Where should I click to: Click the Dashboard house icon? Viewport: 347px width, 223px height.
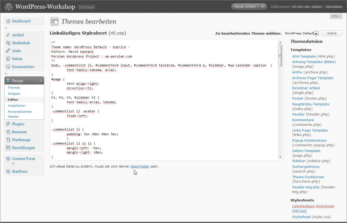[8, 21]
